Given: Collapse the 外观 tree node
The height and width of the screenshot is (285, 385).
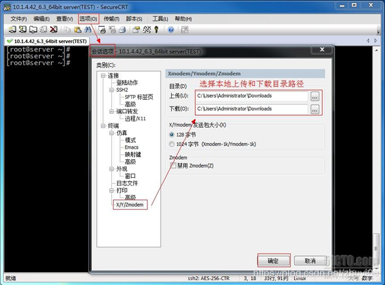Looking at the screenshot, I should (112, 169).
